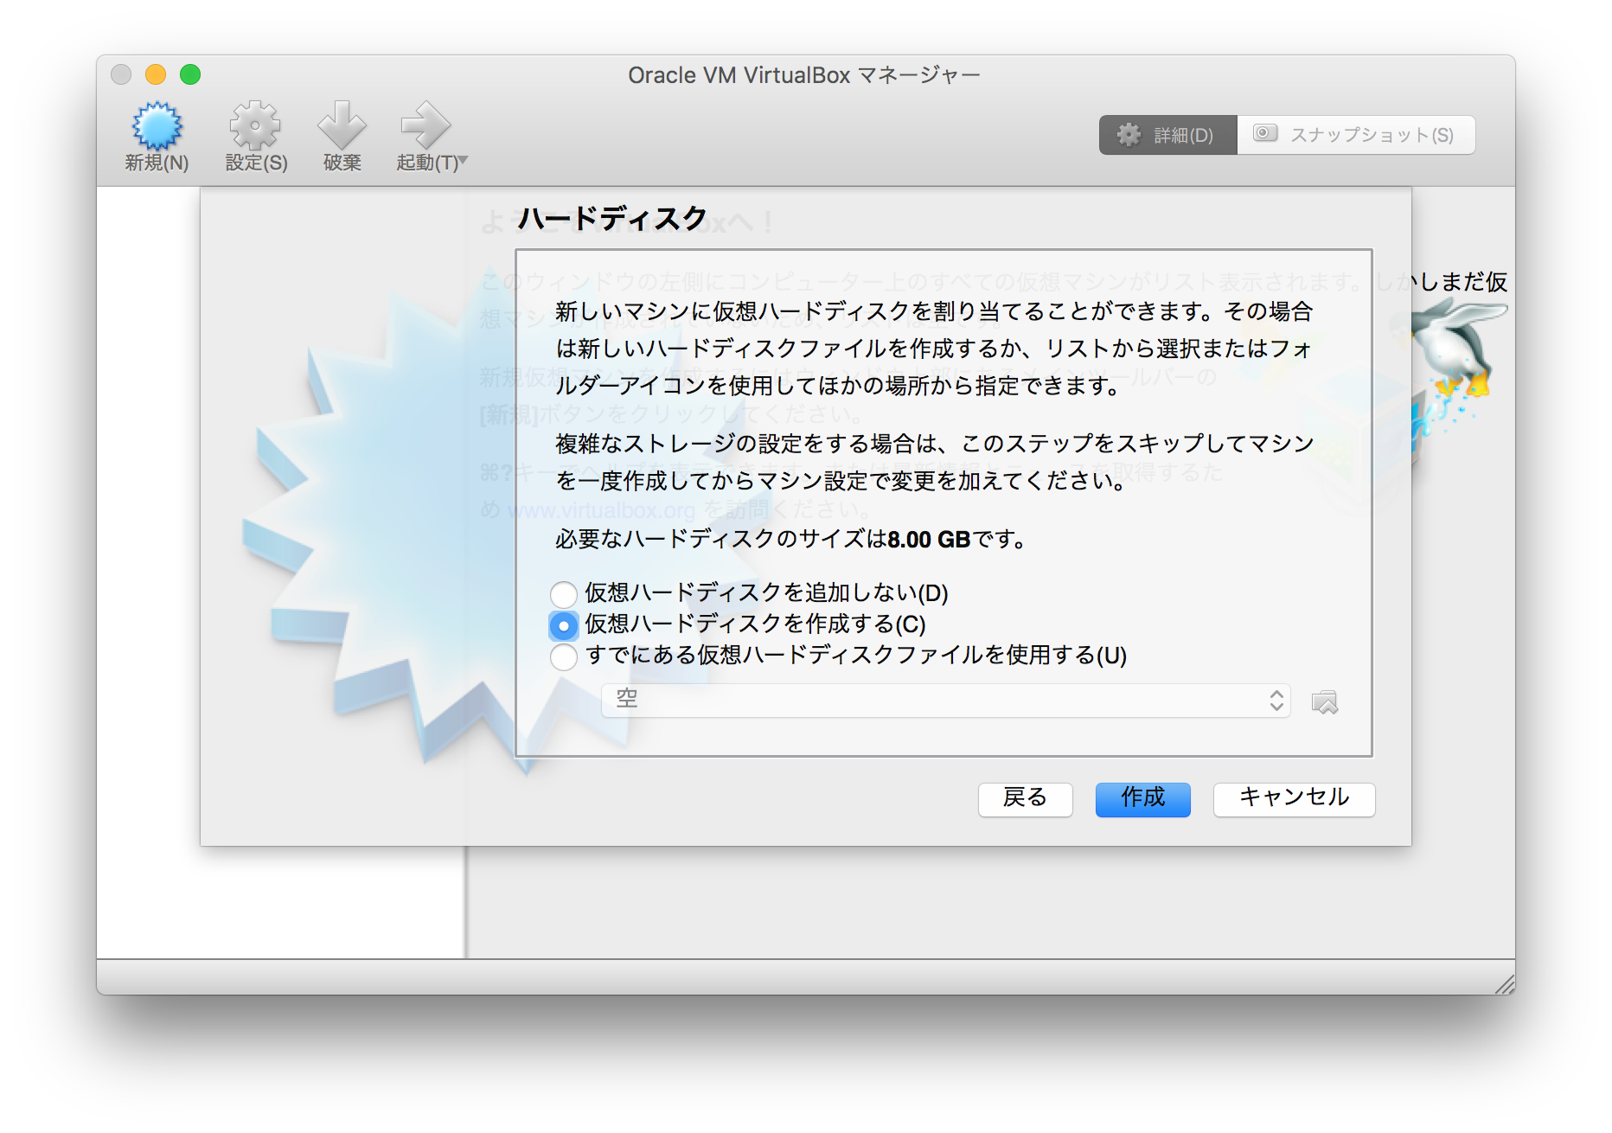Select 仮想ハードディスクを作成する option
Image resolution: width=1612 pixels, height=1133 pixels.
(563, 625)
